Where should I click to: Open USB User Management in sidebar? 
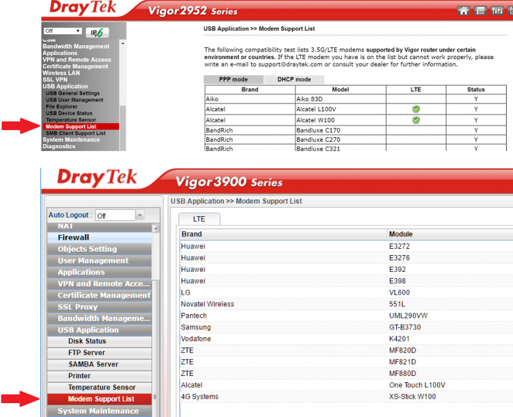tap(74, 100)
